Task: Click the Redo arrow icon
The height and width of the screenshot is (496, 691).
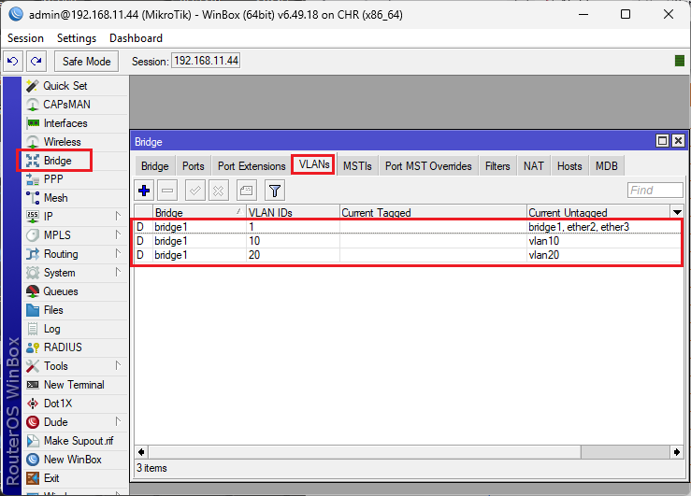Action: tap(36, 61)
